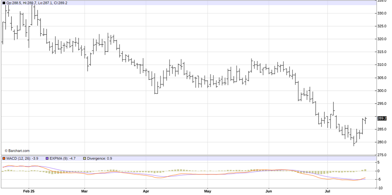Click the 'Feb 25' date axis label
This screenshot has height=195, width=392.
click(x=28, y=191)
